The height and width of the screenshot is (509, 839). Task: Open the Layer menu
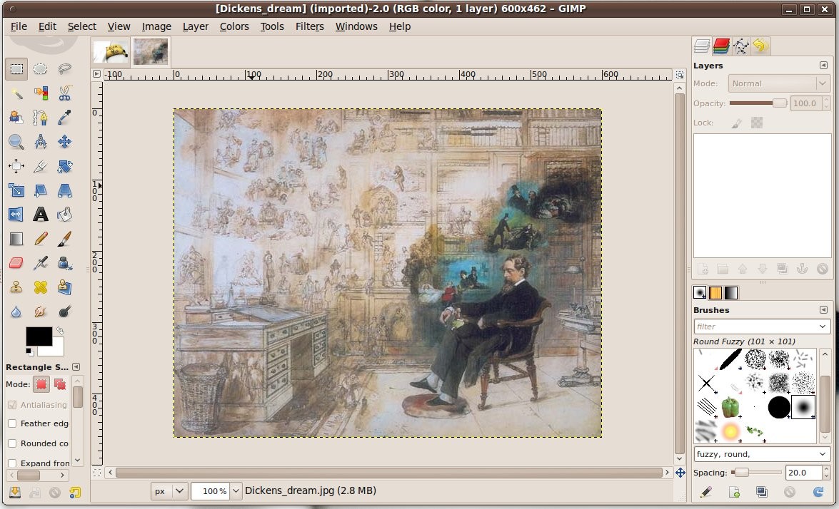coord(196,26)
